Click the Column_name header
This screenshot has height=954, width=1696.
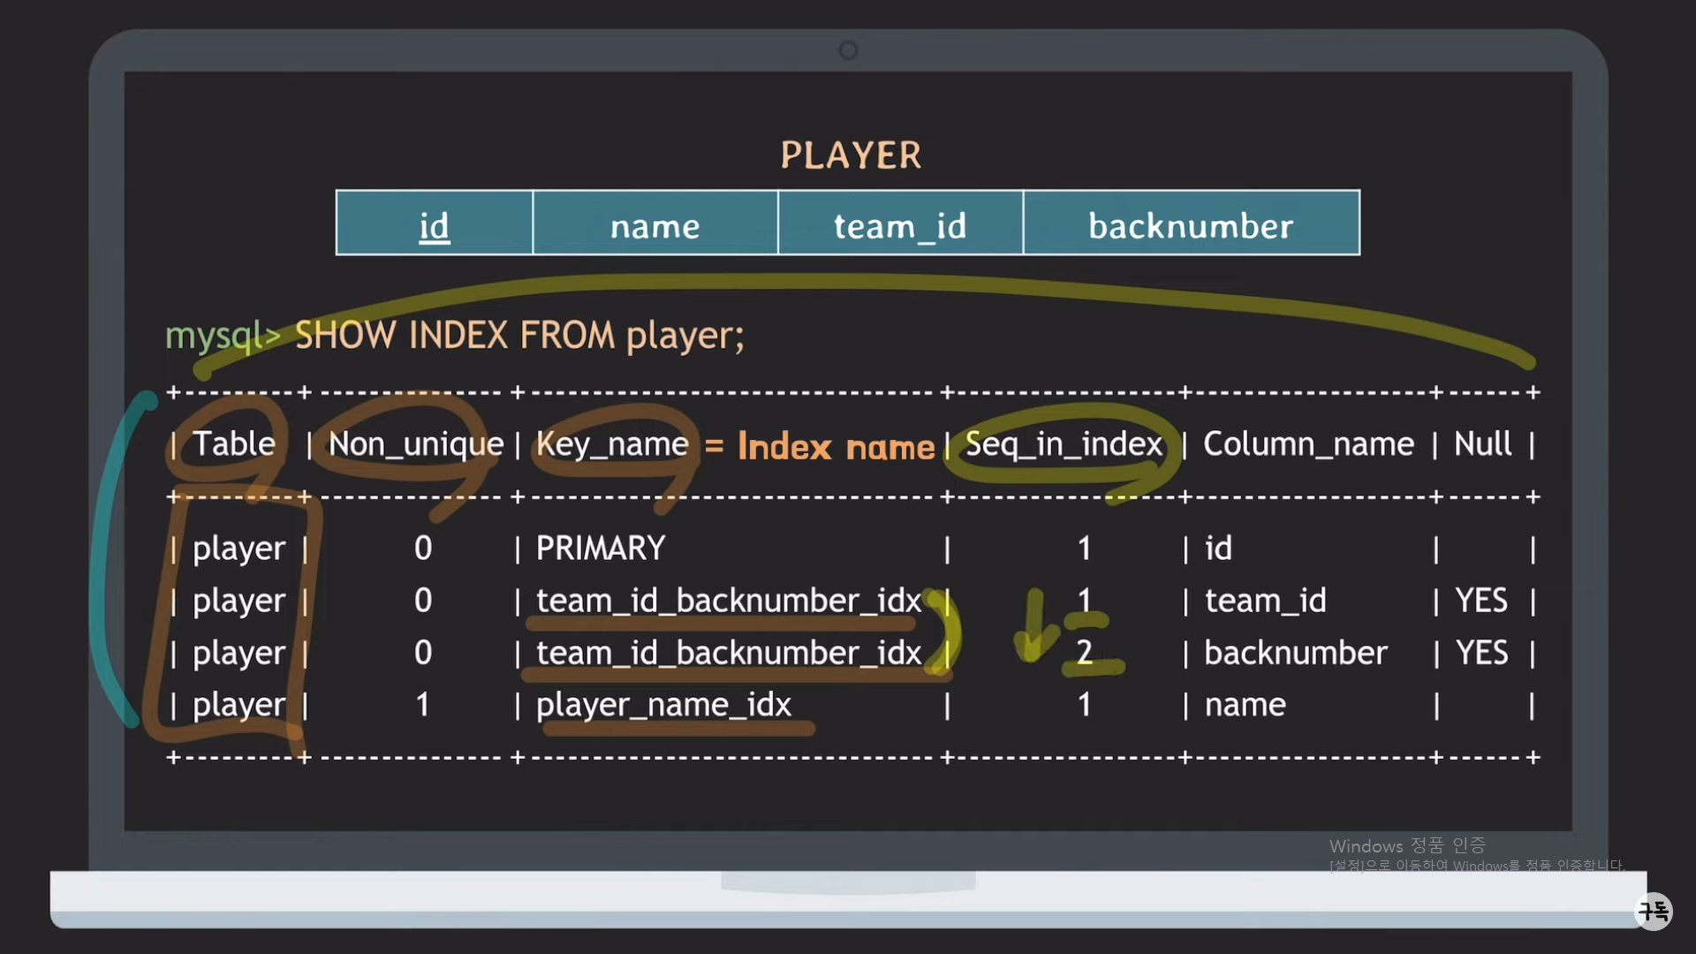pos(1308,443)
